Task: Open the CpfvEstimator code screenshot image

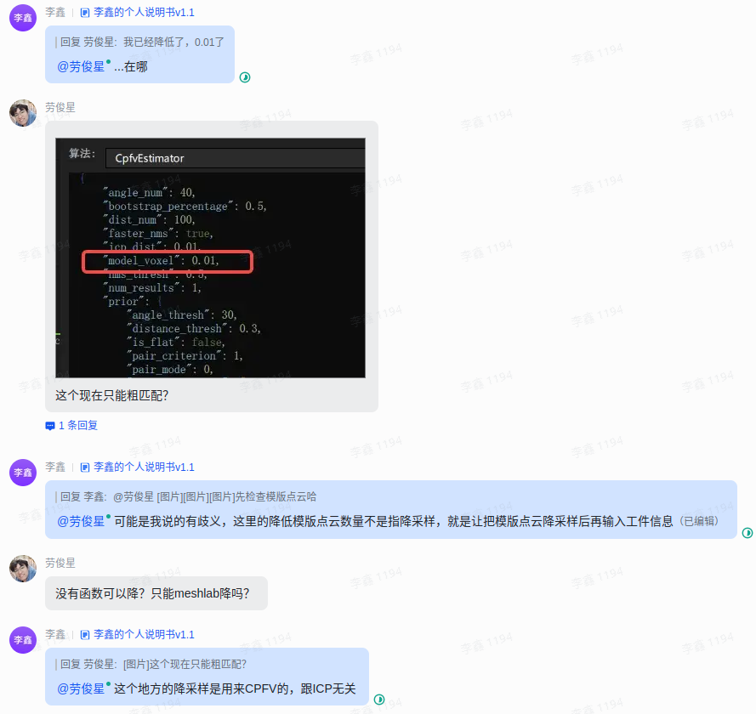Action: click(x=210, y=258)
